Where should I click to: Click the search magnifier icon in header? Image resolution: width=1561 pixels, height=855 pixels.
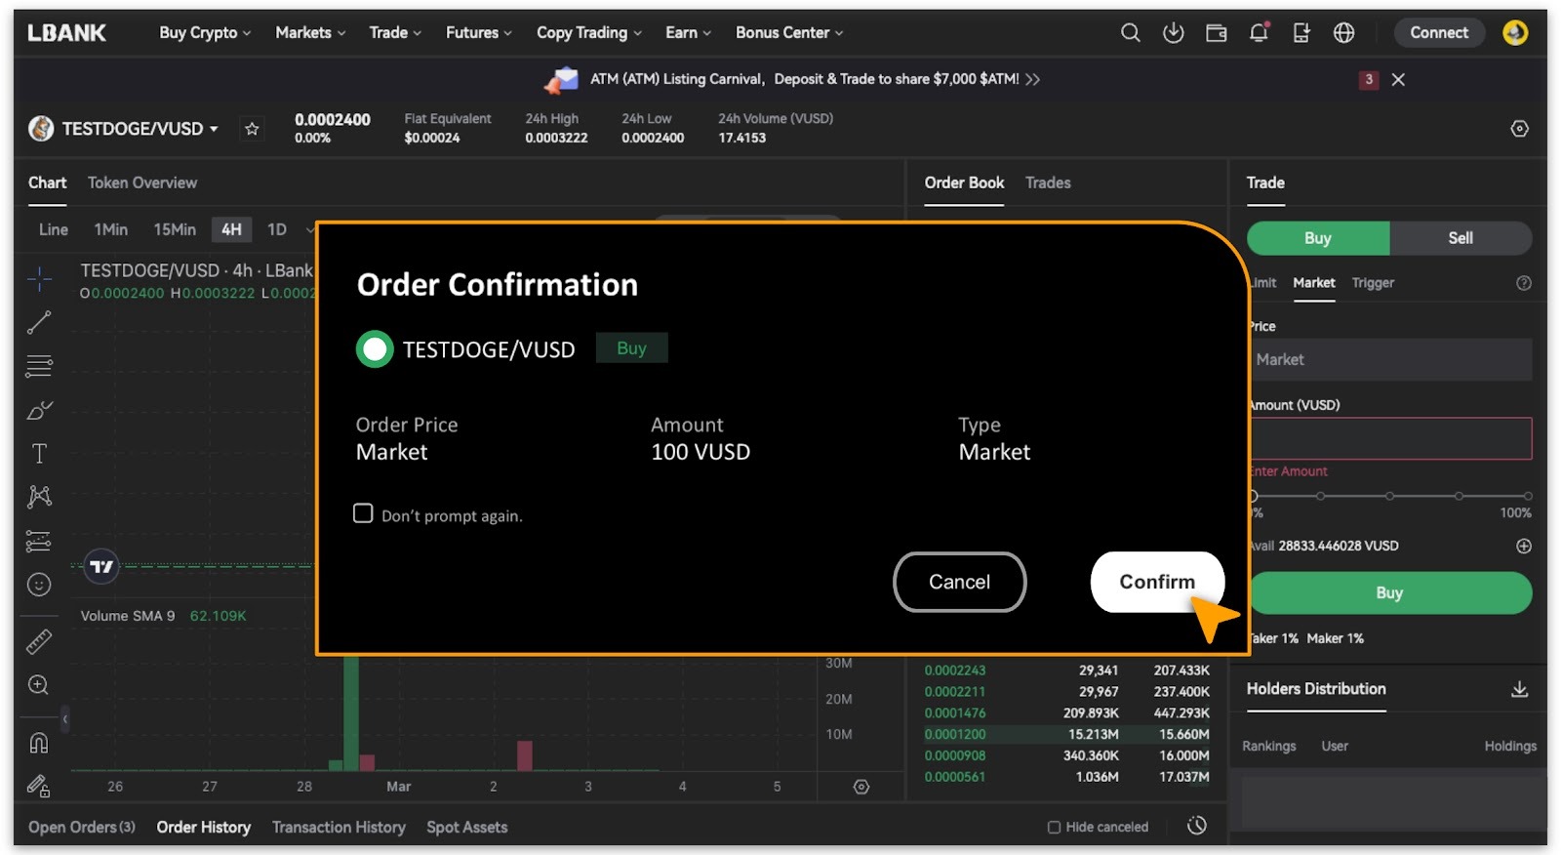point(1130,33)
